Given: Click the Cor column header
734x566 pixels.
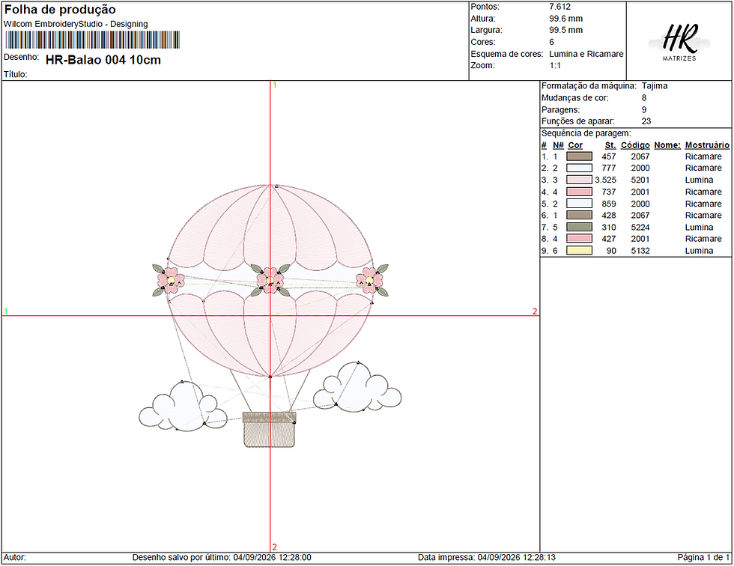Looking at the screenshot, I should click(x=575, y=145).
